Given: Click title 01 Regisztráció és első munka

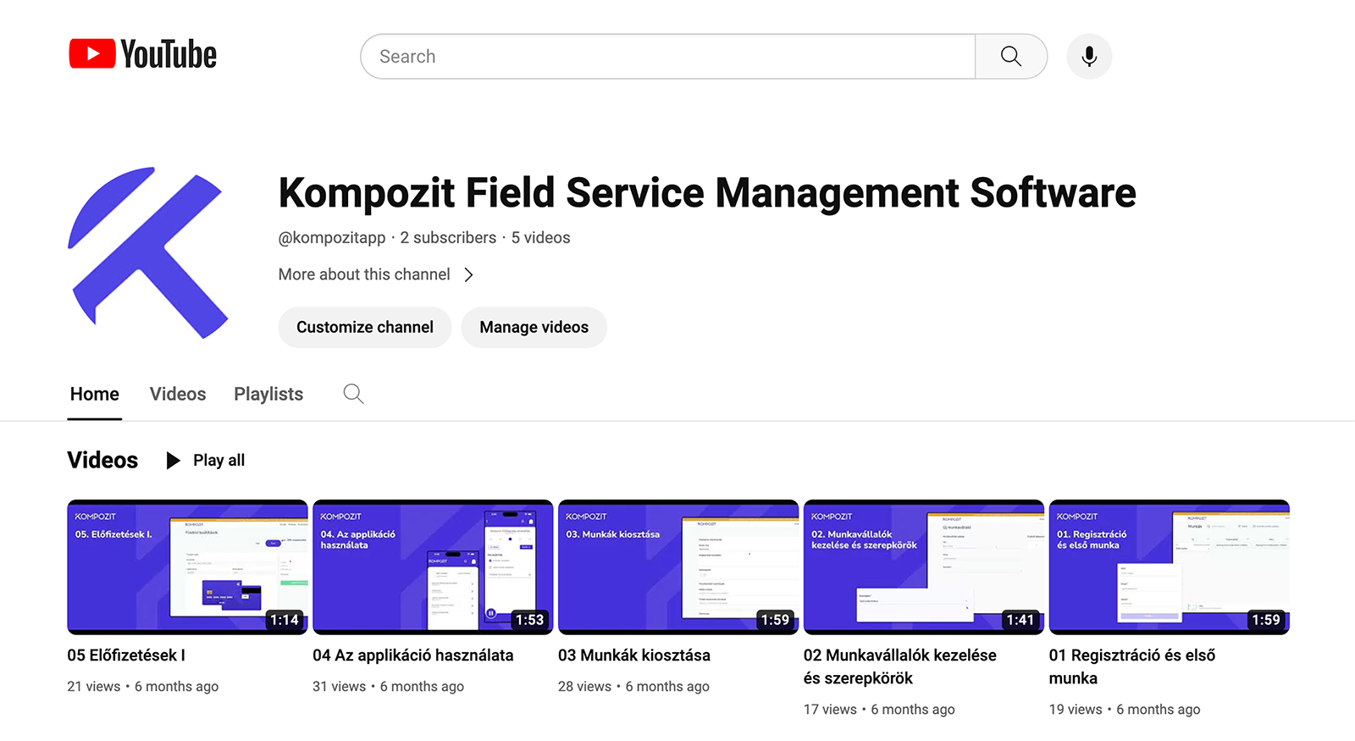Looking at the screenshot, I should (1132, 666).
